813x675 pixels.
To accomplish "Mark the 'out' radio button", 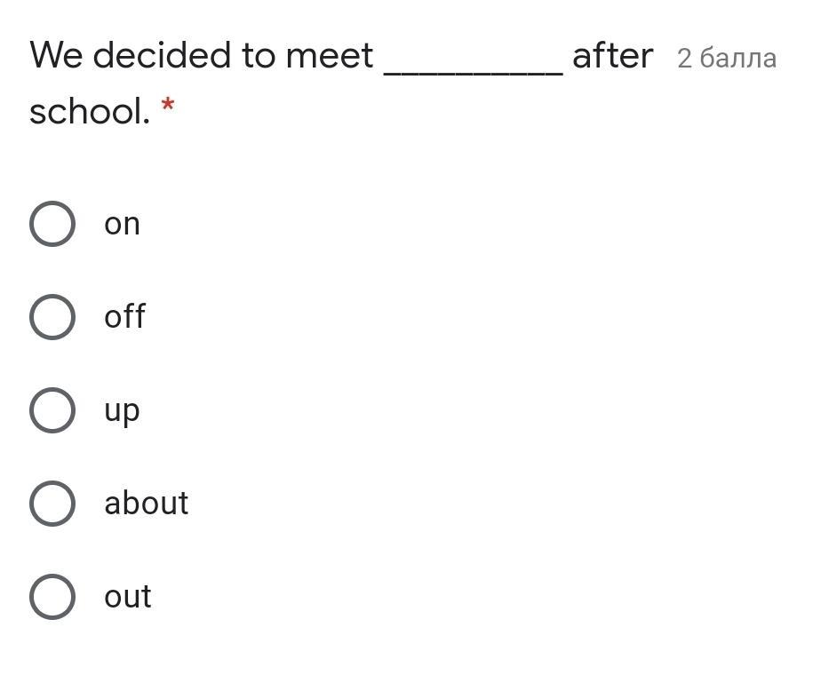I will 52,597.
